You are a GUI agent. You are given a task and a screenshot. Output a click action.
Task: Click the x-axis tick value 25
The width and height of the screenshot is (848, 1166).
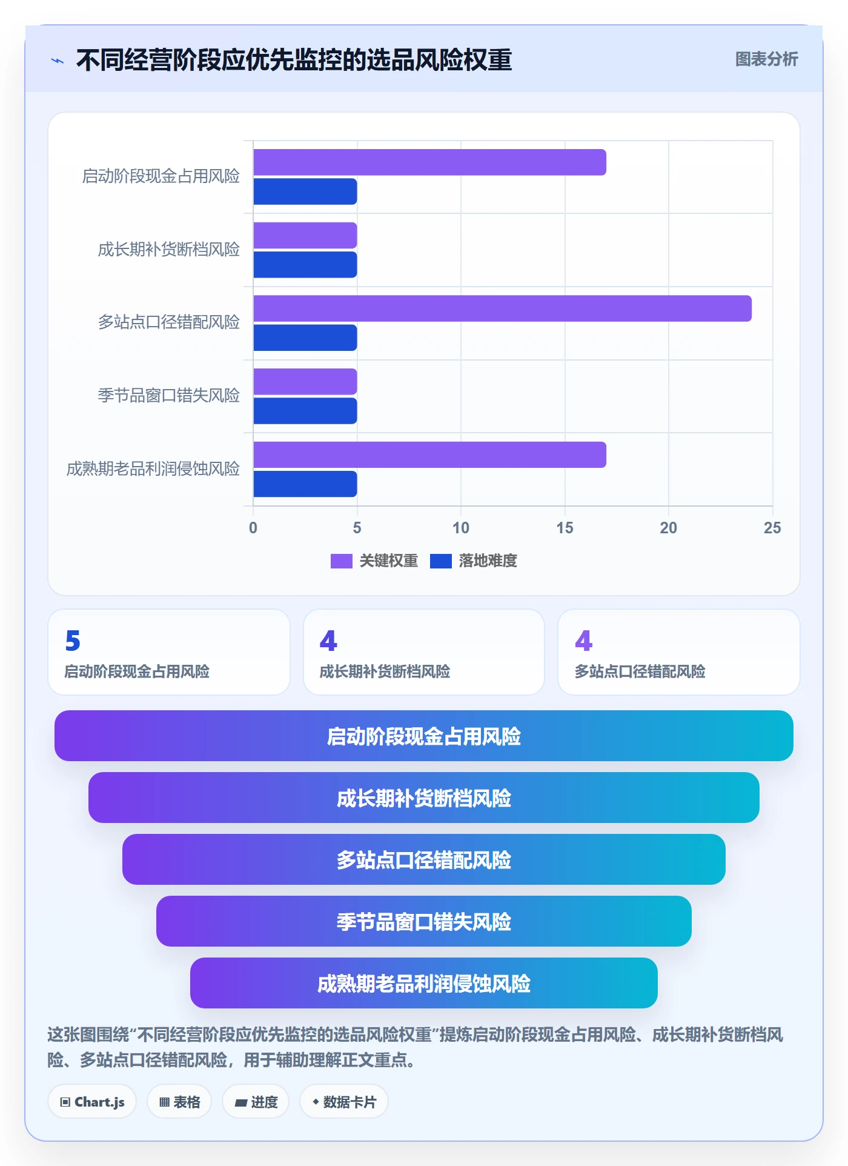pyautogui.click(x=772, y=528)
